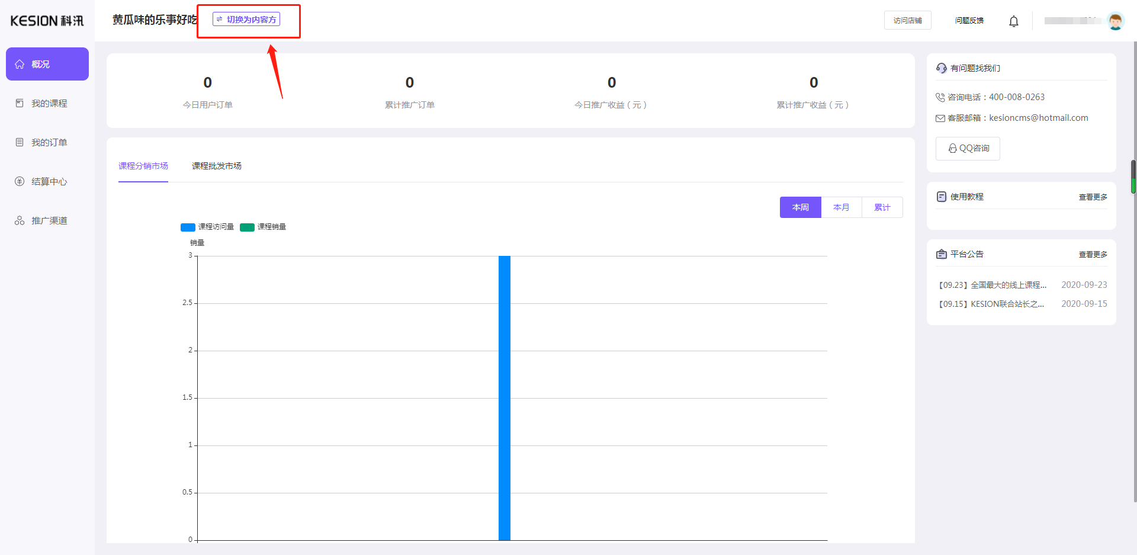Go to 我的课程 in sidebar
The image size is (1137, 555).
tap(49, 104)
